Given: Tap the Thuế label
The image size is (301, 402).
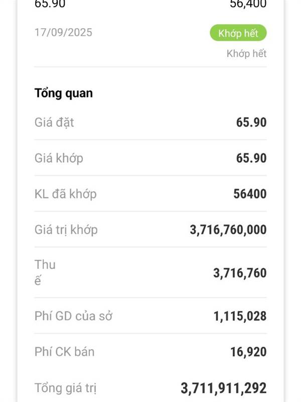Looking at the screenshot, I should coord(45,272).
